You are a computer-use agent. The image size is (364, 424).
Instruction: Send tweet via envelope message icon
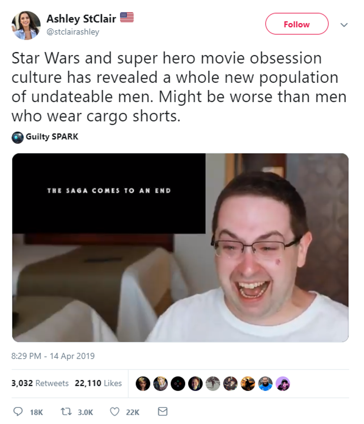[x=163, y=411]
